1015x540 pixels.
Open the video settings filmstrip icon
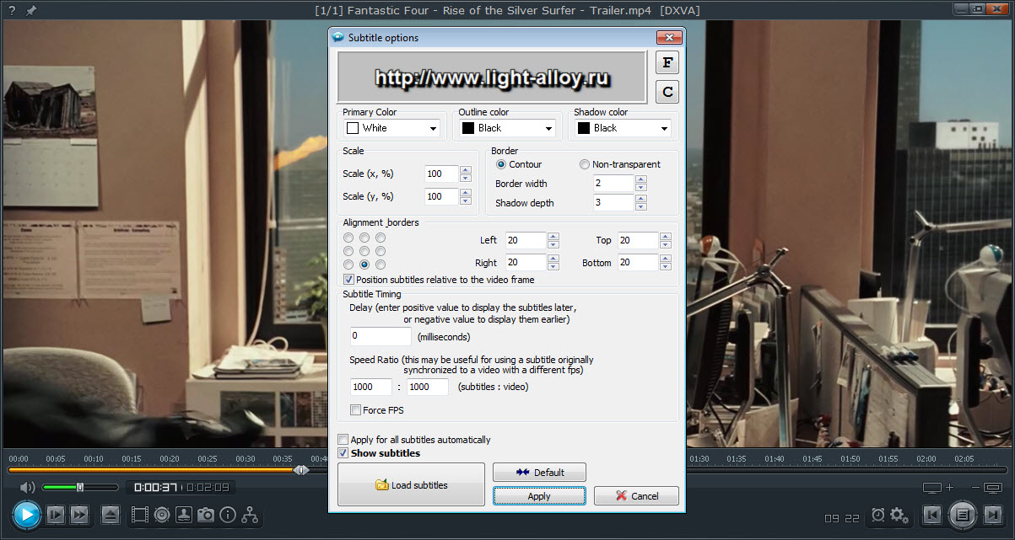[x=140, y=515]
